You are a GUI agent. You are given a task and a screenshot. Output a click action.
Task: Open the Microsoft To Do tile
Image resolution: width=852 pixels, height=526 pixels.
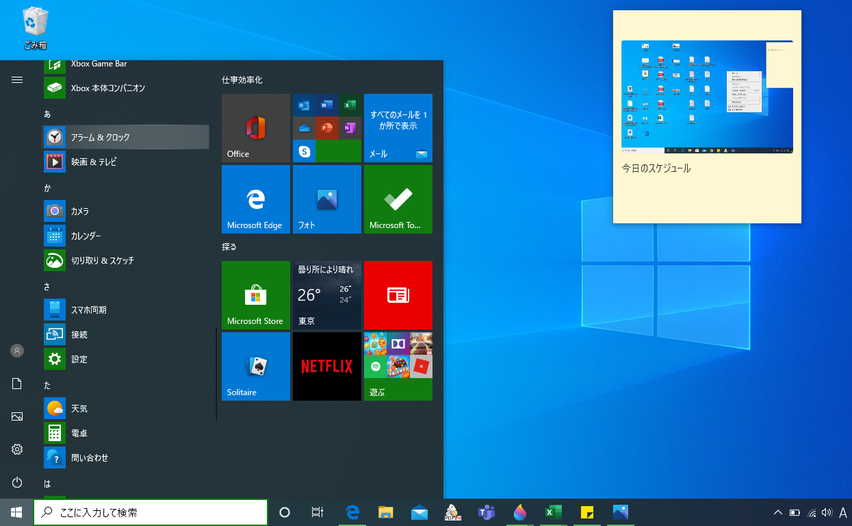pyautogui.click(x=398, y=199)
